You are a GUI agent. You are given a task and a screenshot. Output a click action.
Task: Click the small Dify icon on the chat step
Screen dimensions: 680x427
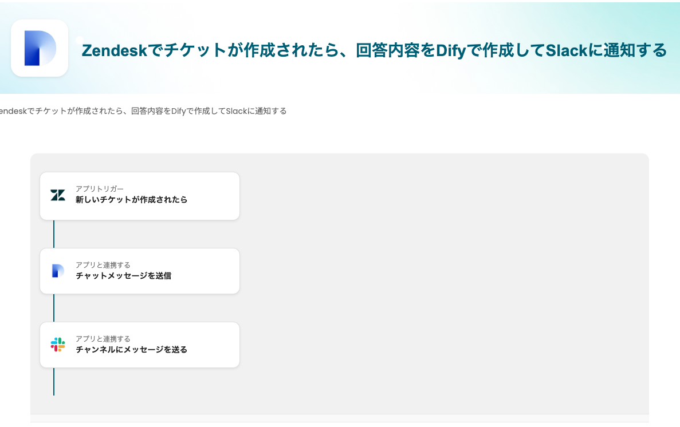58,271
